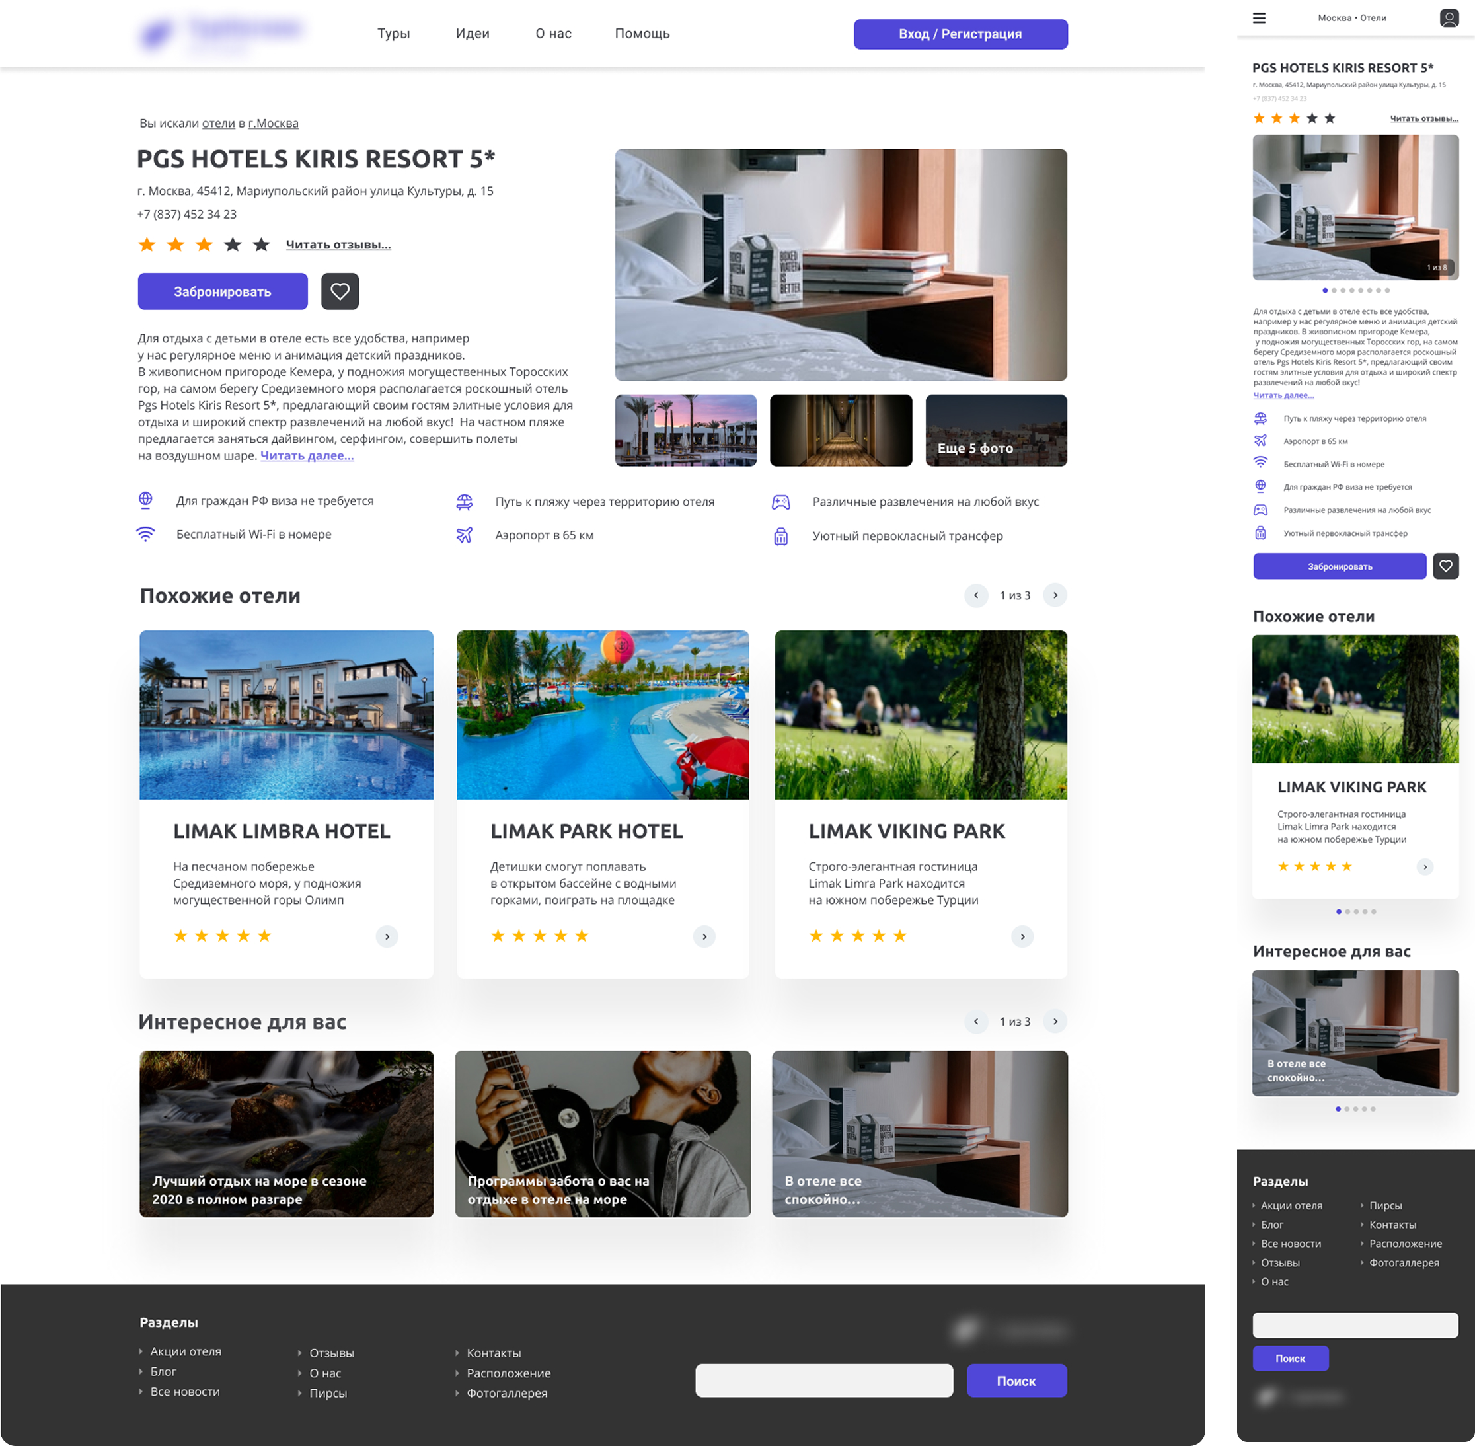The image size is (1475, 1446).
Task: Open the hotel corridor thumbnail
Action: pos(841,430)
